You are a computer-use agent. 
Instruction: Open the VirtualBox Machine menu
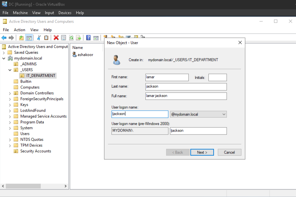click(20, 13)
